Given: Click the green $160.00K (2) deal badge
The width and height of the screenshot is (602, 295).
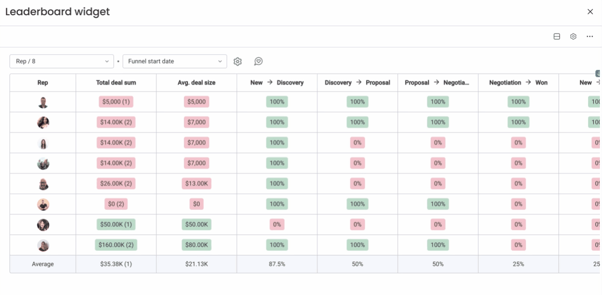Looking at the screenshot, I should [116, 245].
